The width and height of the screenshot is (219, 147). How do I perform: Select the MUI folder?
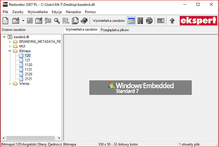(22, 46)
